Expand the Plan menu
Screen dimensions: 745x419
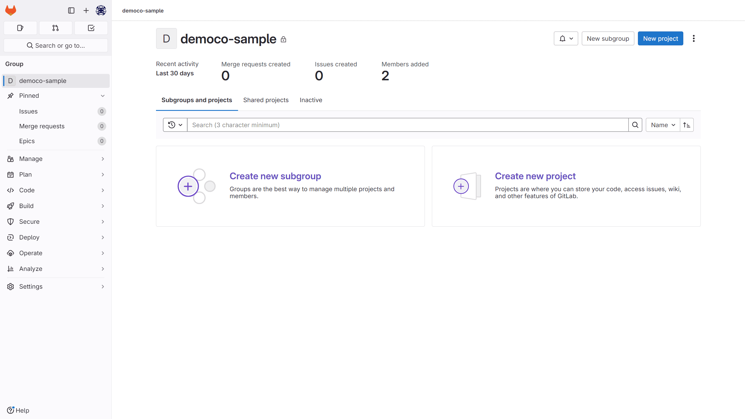click(56, 175)
